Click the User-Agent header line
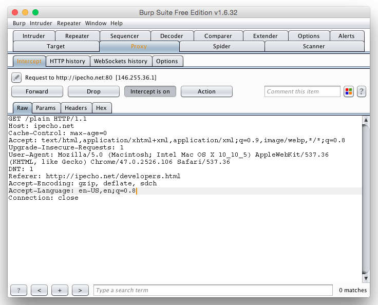The width and height of the screenshot is (378, 305). pos(168,158)
